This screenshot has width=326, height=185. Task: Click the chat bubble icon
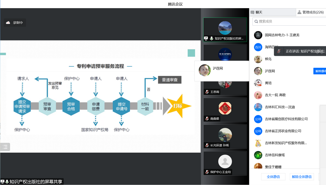pos(252,12)
